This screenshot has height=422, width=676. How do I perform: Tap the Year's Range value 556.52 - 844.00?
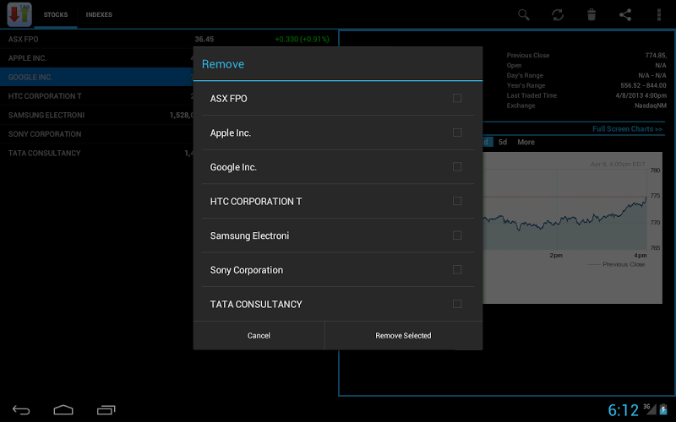[x=643, y=85]
